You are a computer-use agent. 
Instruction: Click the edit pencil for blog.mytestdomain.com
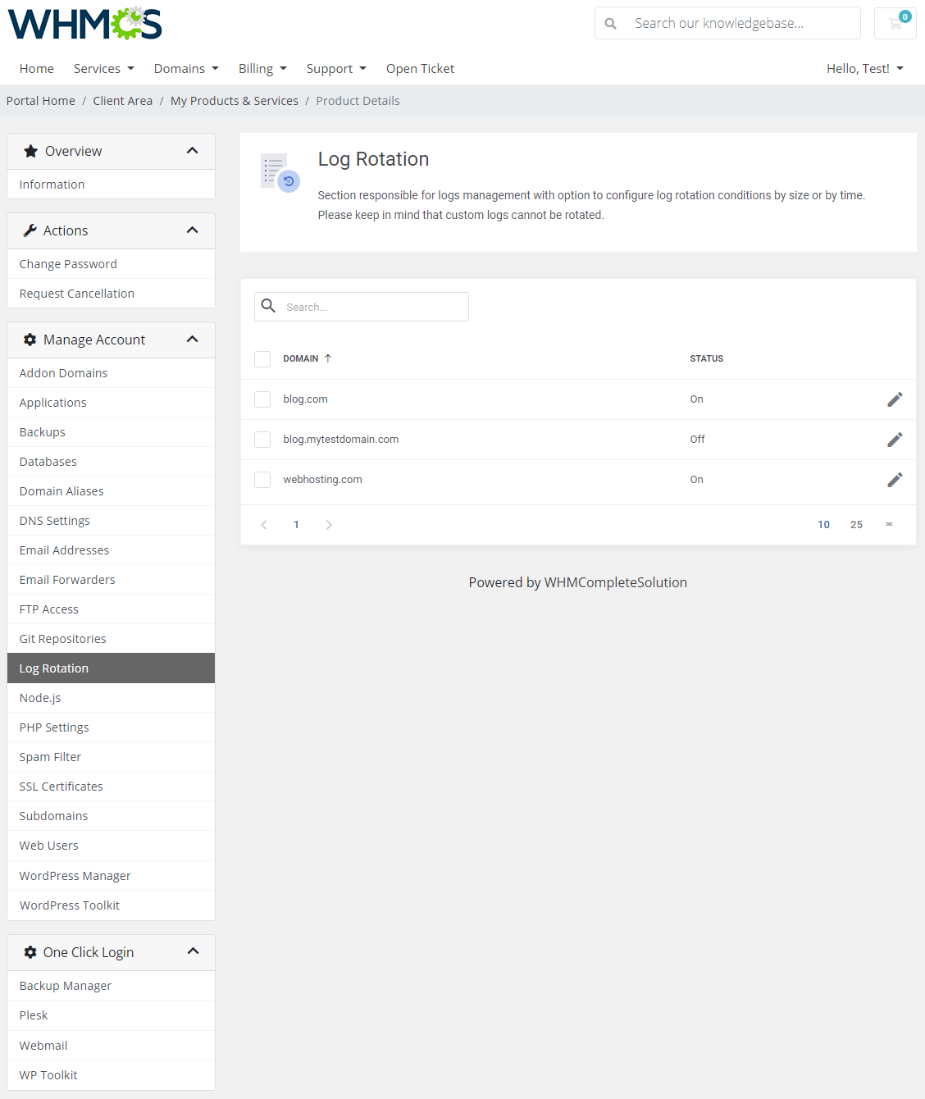(x=895, y=440)
